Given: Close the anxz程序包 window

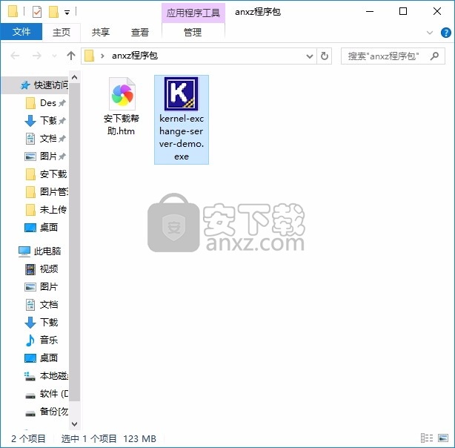Looking at the screenshot, I should (437, 11).
